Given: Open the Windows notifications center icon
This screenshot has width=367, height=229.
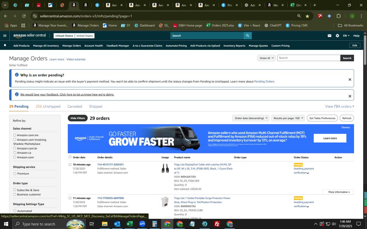Looking at the screenshot, I should tap(359, 224).
